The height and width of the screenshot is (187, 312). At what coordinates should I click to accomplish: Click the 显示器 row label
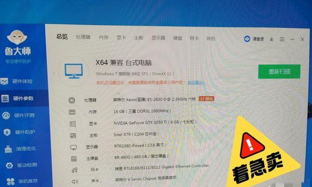click(x=92, y=147)
